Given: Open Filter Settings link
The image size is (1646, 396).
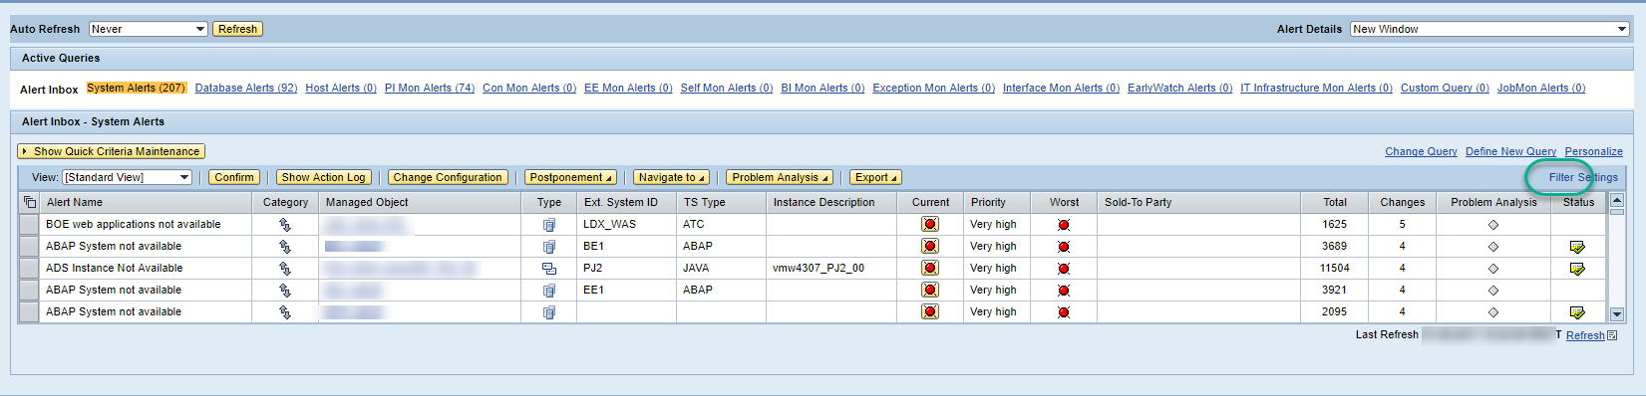Looking at the screenshot, I should coord(1583,177).
